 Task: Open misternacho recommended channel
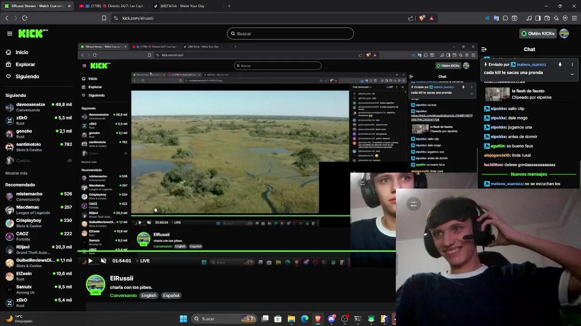39,197
